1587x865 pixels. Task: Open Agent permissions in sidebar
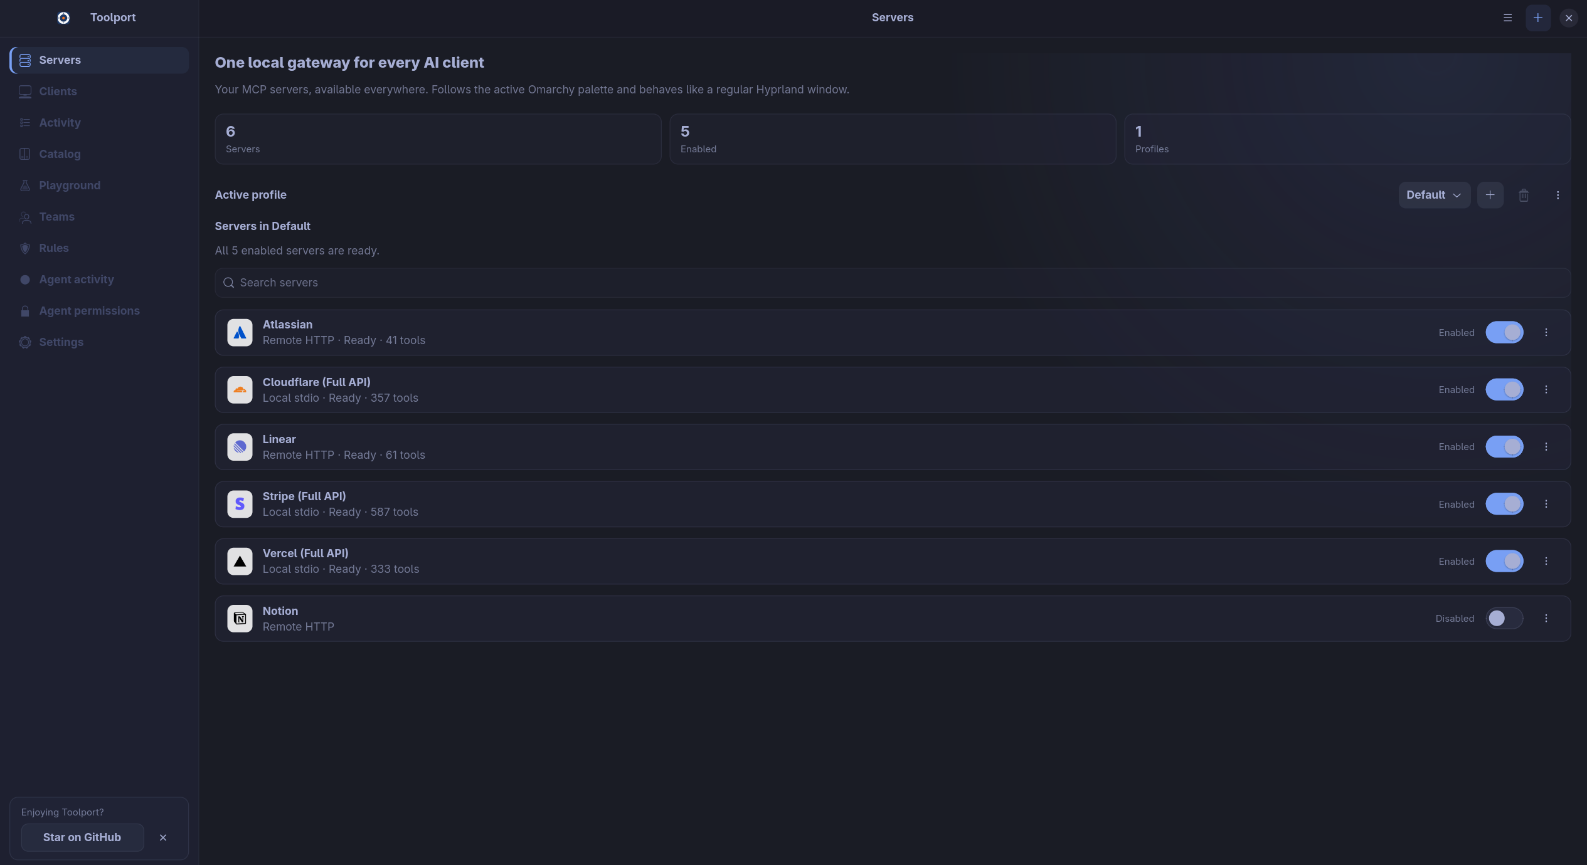coord(99,311)
